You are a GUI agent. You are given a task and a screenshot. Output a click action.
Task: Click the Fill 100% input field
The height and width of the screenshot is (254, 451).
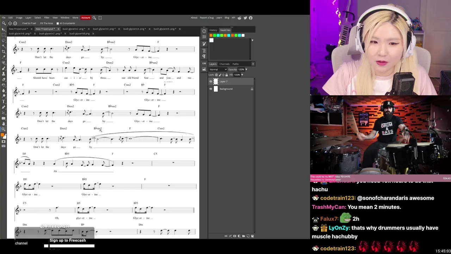coord(237,75)
